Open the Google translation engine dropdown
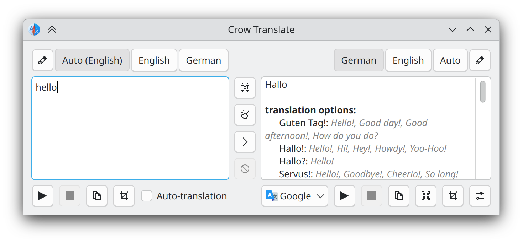 point(295,196)
